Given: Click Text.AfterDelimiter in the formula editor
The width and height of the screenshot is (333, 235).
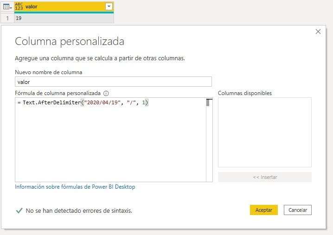Looking at the screenshot, I should [51, 103].
